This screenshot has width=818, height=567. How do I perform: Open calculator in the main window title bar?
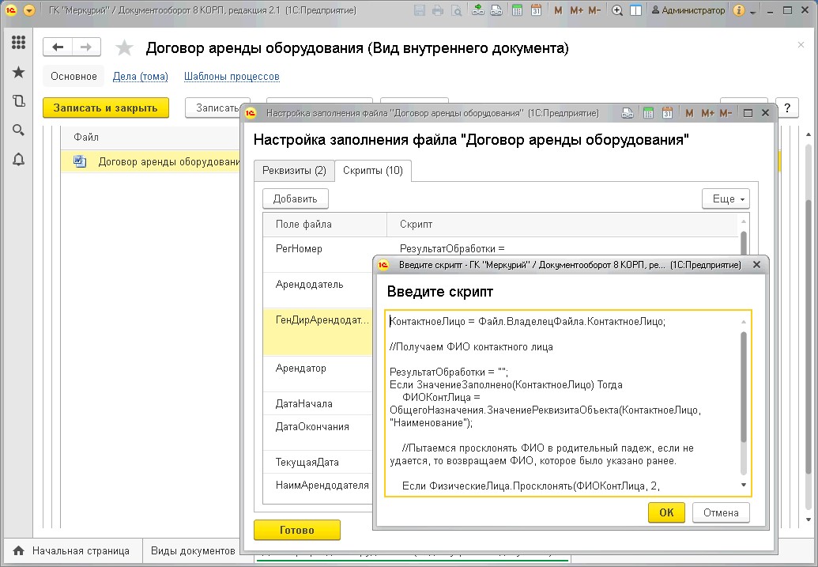coord(517,10)
